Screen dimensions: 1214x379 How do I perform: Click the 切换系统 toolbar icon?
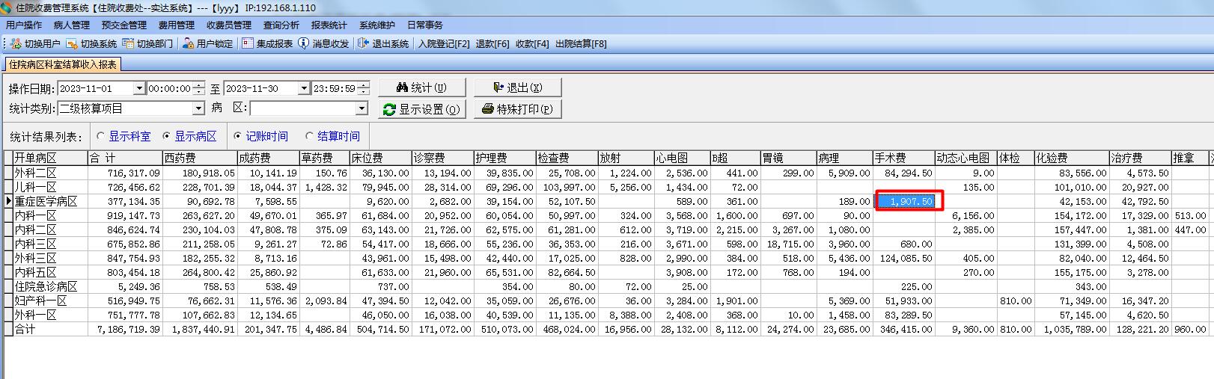73,43
